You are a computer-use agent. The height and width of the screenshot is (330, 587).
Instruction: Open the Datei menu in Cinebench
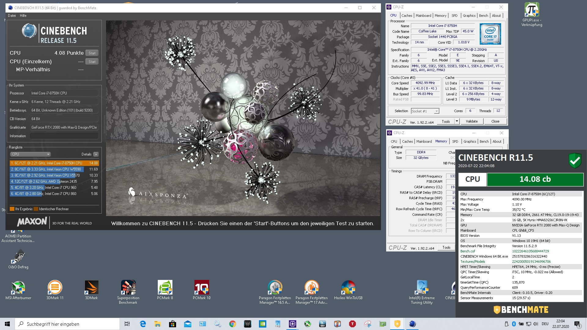pyautogui.click(x=12, y=16)
